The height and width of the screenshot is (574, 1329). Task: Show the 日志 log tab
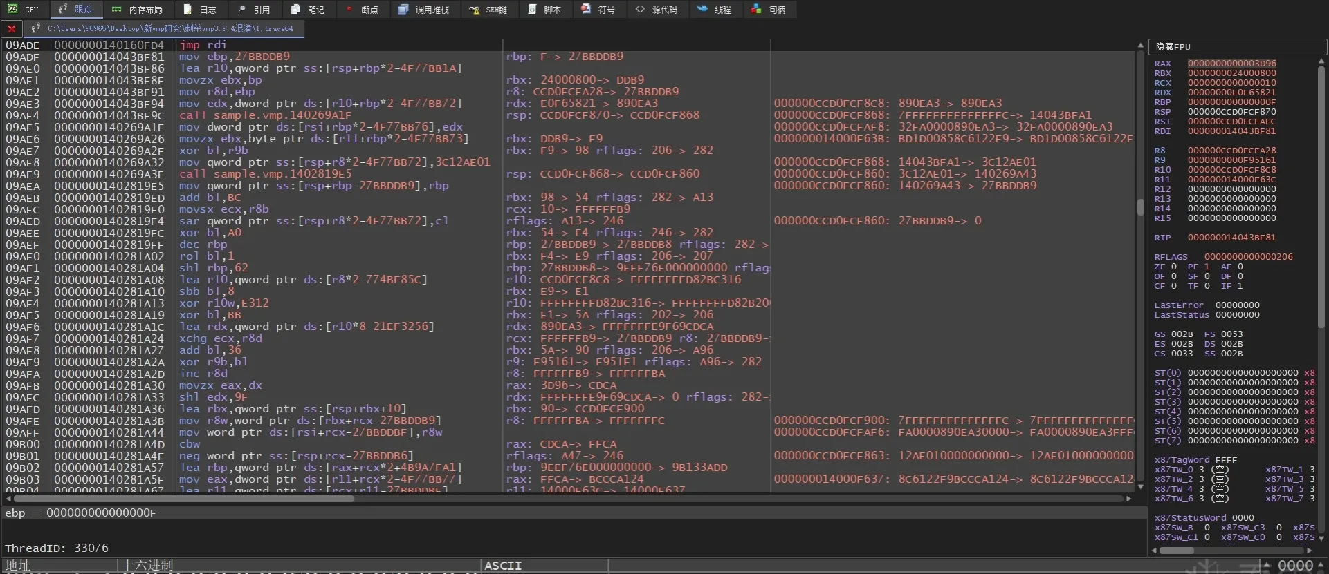tap(200, 9)
